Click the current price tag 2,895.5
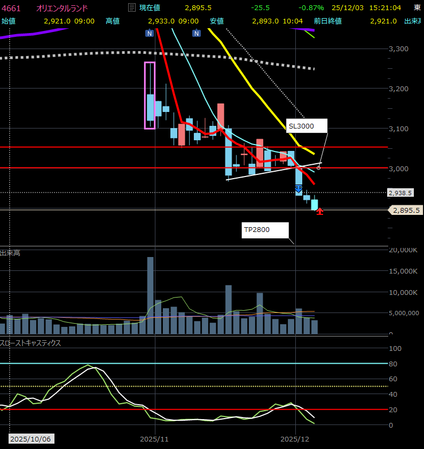The height and width of the screenshot is (449, 424). 406,211
